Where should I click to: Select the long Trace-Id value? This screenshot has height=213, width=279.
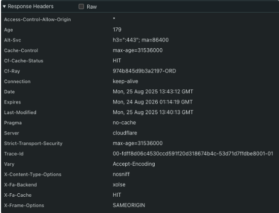click(x=193, y=154)
